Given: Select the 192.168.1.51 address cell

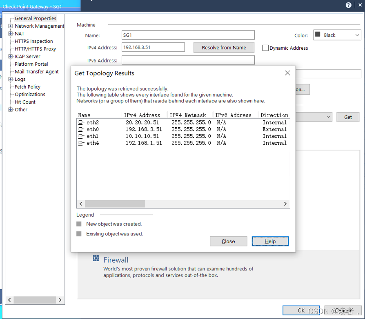Looking at the screenshot, I should pyautogui.click(x=144, y=143).
